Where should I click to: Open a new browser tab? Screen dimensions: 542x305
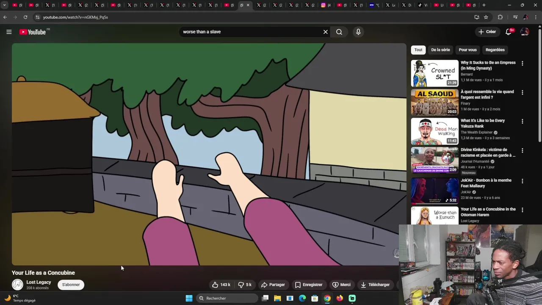coord(484,5)
